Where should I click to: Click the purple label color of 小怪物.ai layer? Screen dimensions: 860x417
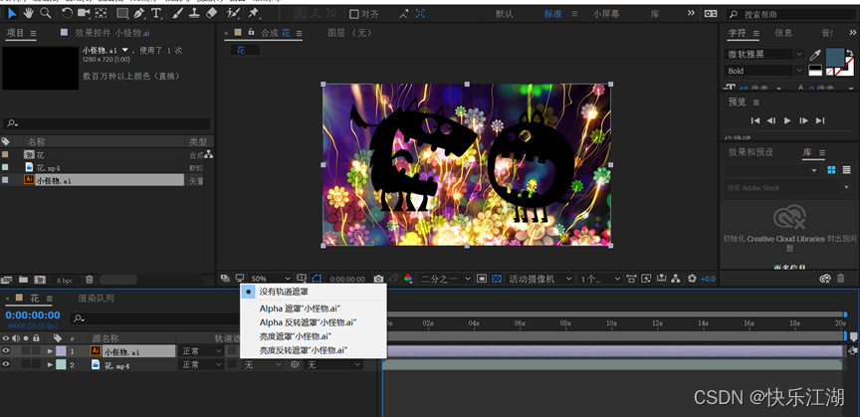coord(61,350)
